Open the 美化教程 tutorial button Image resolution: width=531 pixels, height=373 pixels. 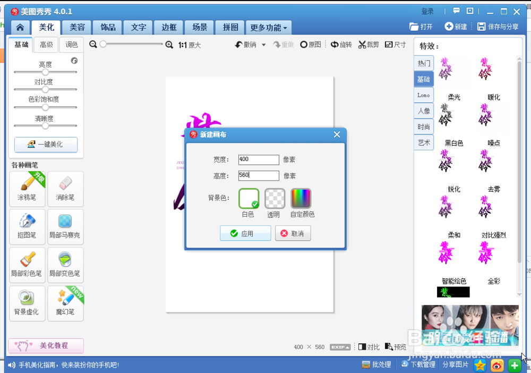pyautogui.click(x=46, y=345)
